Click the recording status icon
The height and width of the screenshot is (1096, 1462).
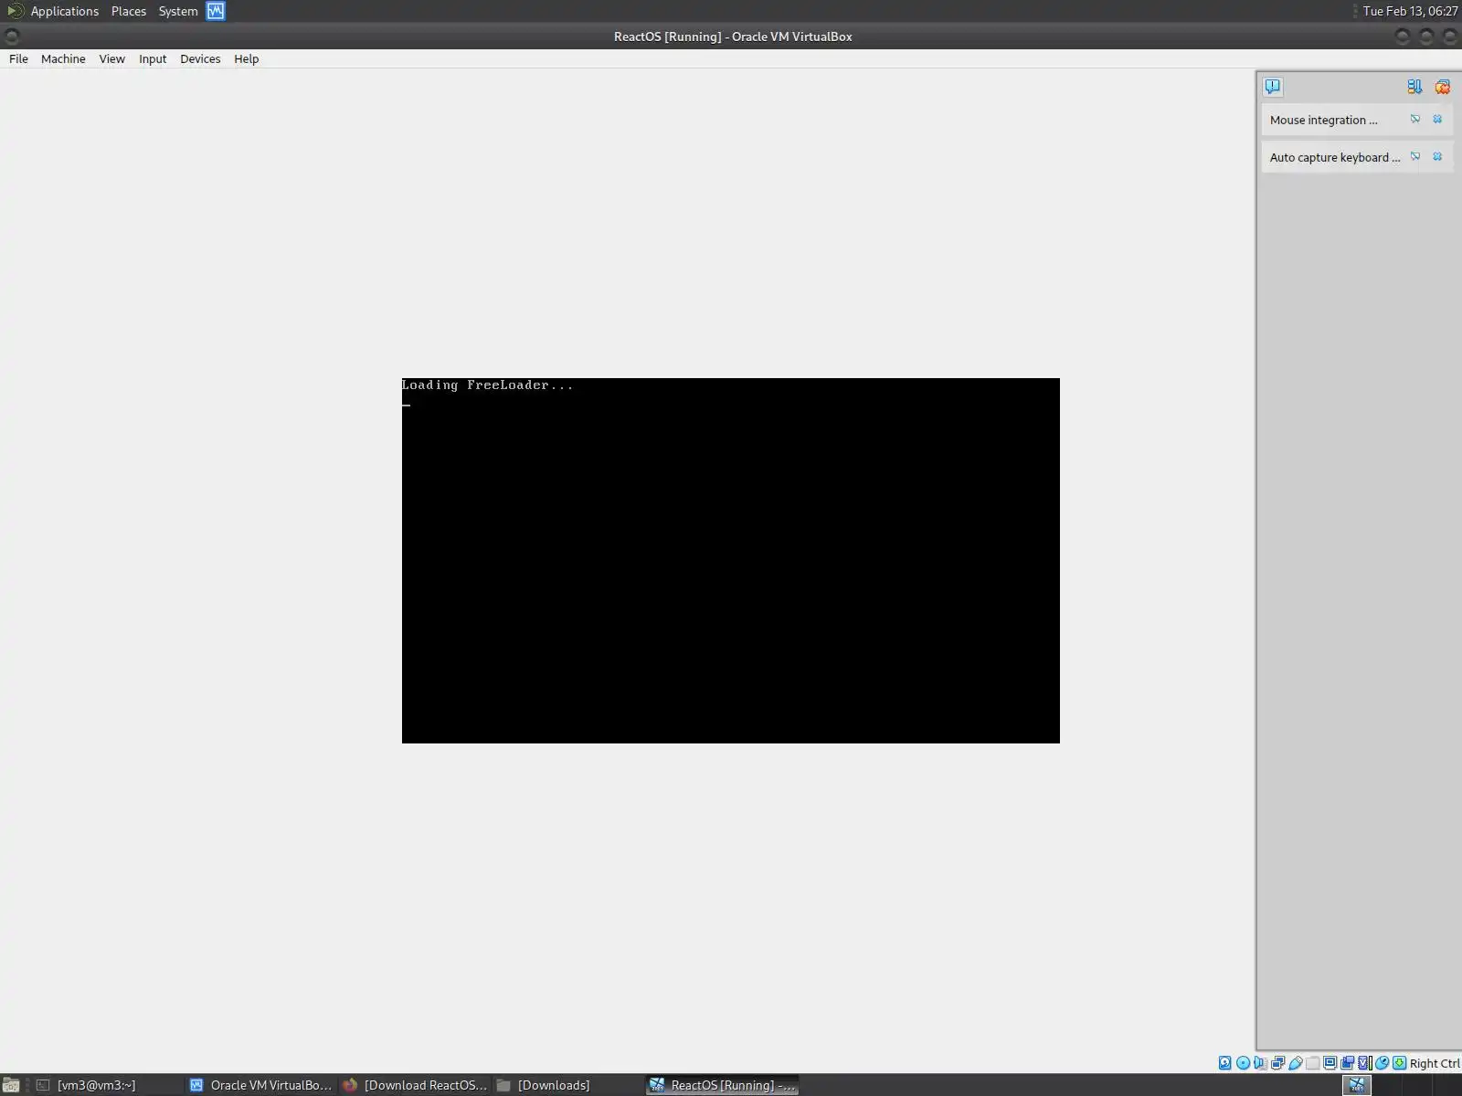1347,1063
